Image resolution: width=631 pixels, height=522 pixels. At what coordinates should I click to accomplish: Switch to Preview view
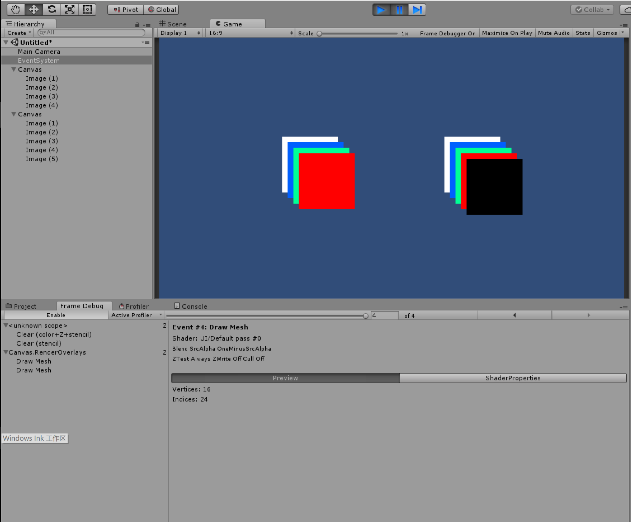[x=285, y=378]
